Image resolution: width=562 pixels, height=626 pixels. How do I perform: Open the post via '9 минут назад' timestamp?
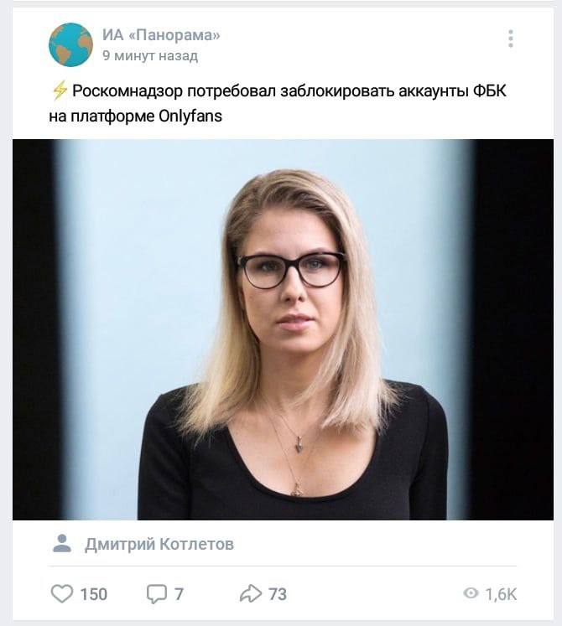pyautogui.click(x=150, y=55)
